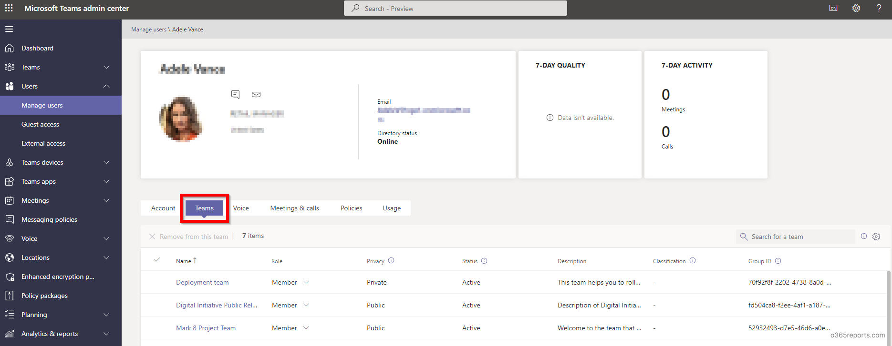Click the Dashboard home icon

coord(10,48)
